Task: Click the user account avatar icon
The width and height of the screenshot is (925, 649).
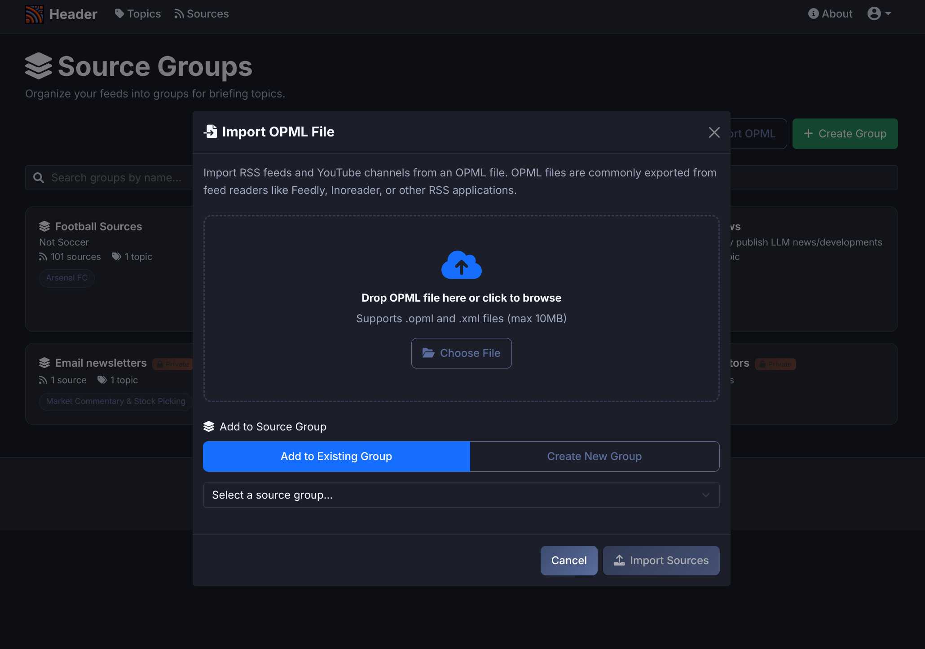Action: pyautogui.click(x=874, y=13)
